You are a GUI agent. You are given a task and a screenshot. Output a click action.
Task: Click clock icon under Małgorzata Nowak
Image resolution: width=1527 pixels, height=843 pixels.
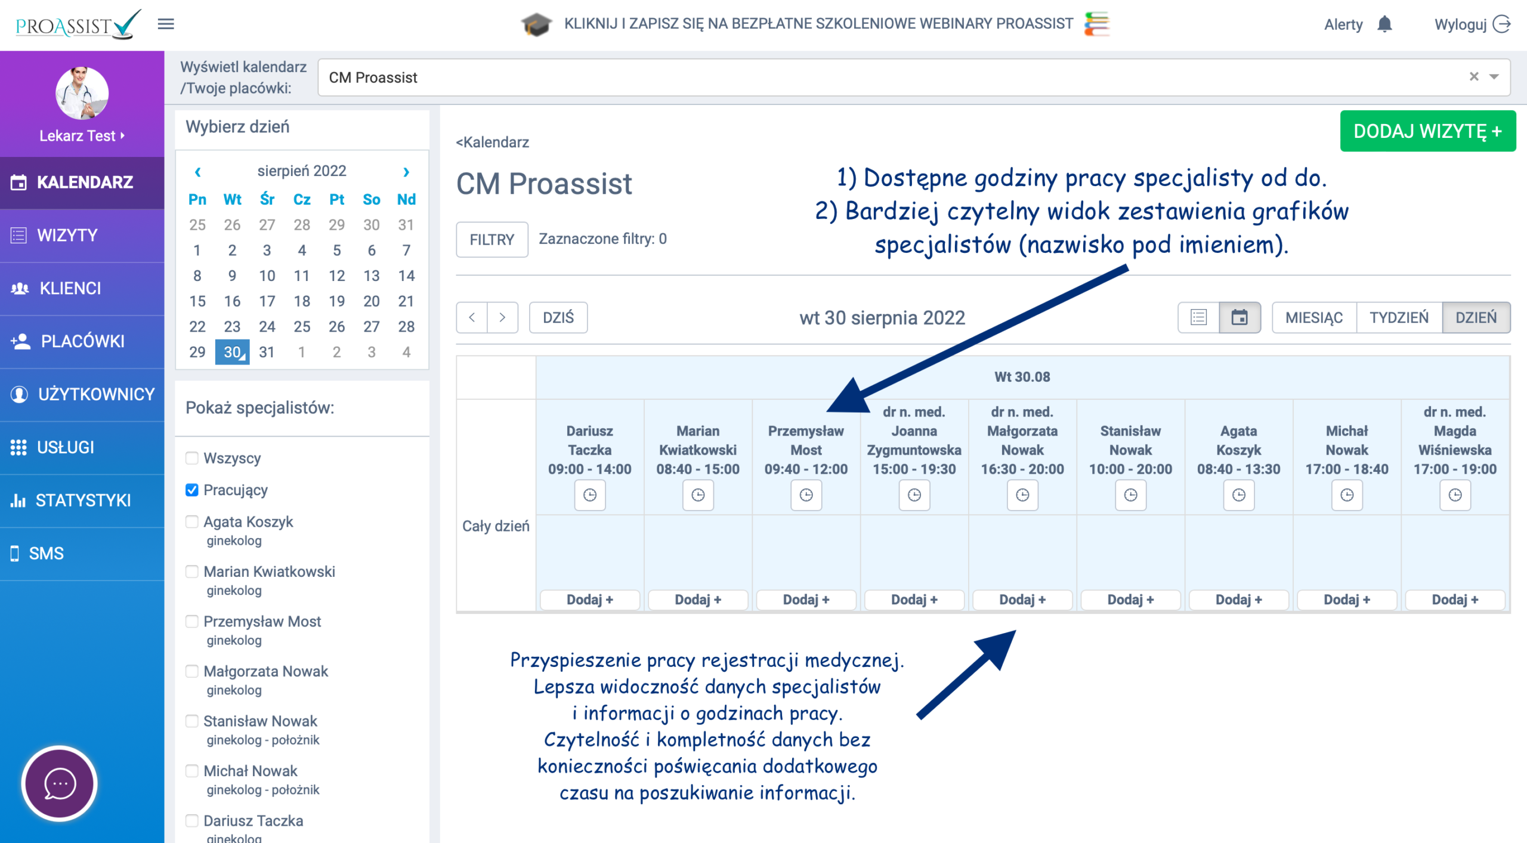[1022, 495]
